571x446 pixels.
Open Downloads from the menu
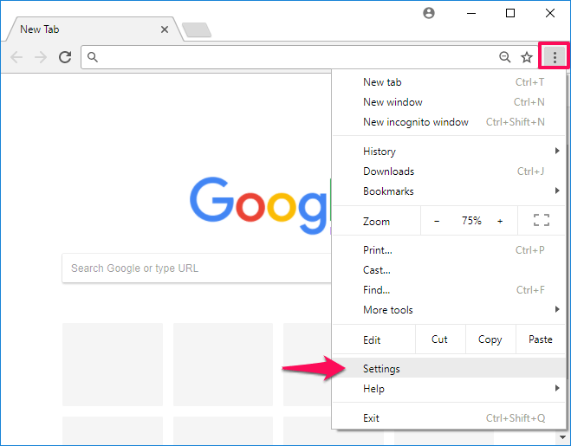449,171
